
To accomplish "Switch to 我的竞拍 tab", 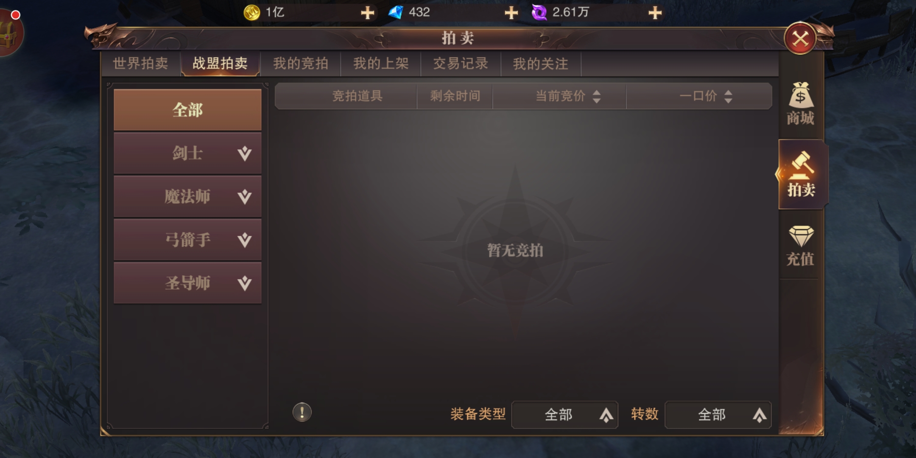I will 301,64.
